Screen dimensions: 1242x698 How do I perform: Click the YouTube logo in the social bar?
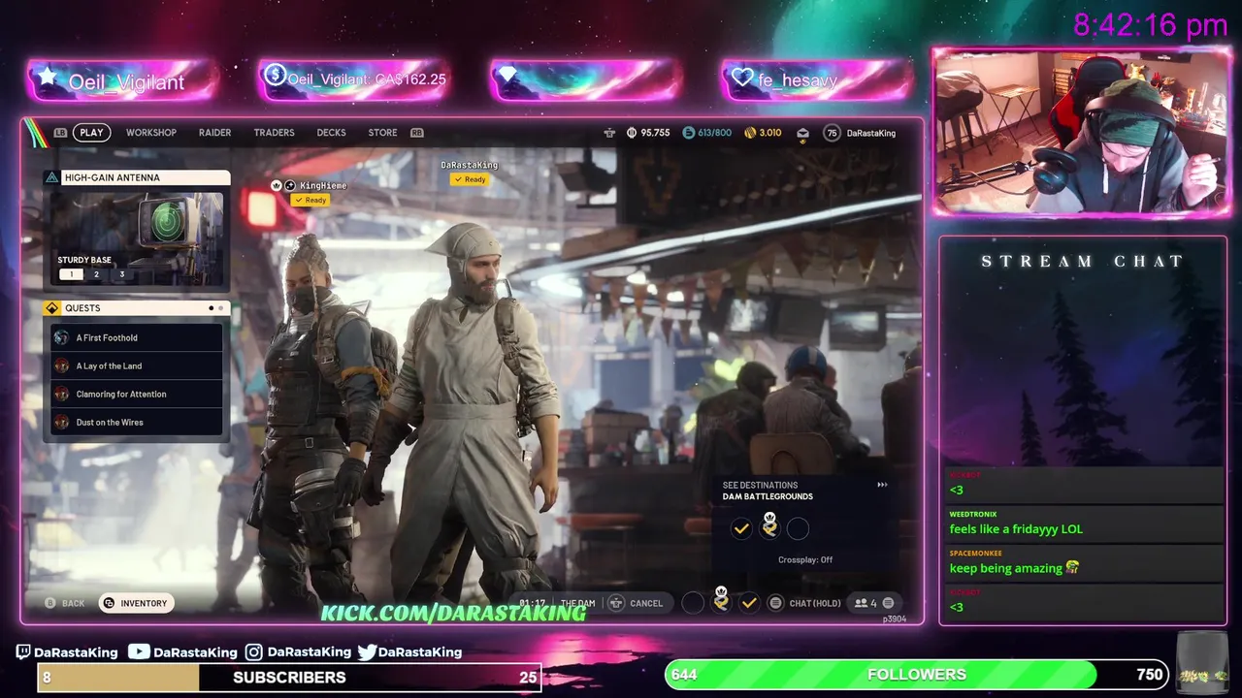pos(140,651)
